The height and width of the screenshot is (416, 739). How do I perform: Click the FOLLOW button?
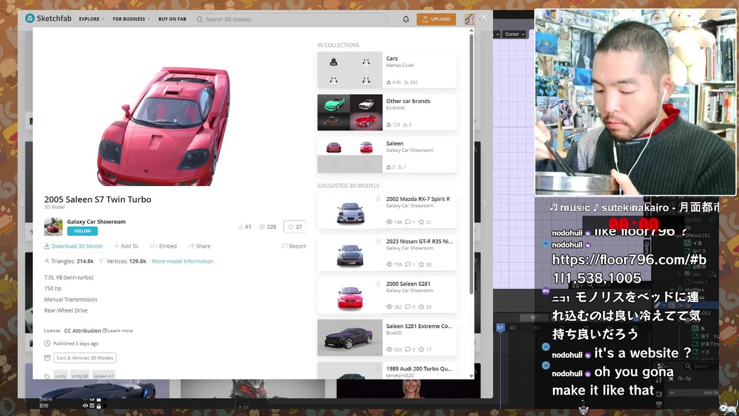pyautogui.click(x=82, y=231)
